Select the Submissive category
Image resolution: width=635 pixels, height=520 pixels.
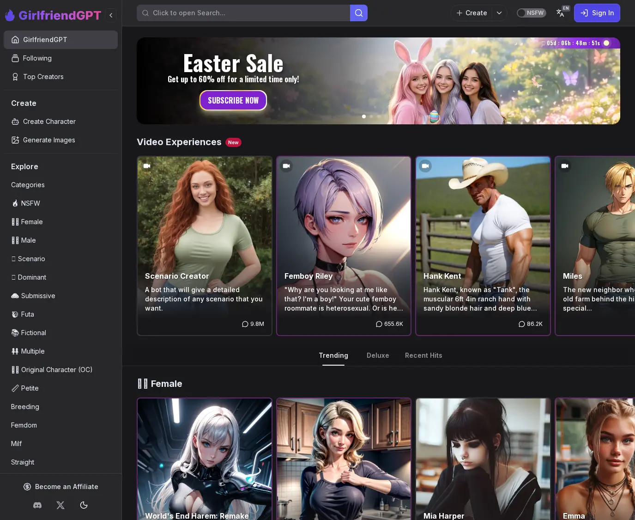60,296
